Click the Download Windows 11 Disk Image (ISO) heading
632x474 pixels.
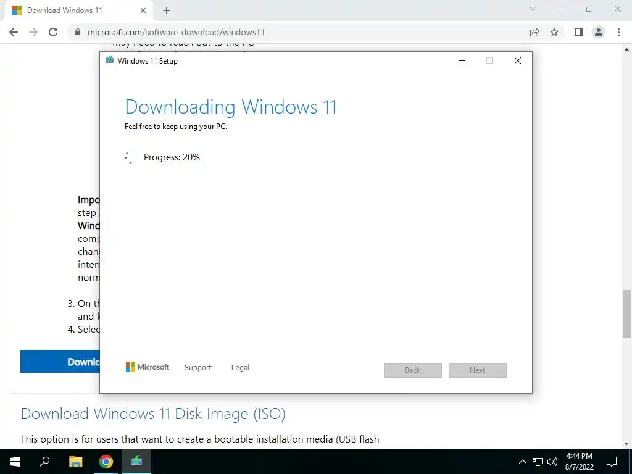(153, 414)
